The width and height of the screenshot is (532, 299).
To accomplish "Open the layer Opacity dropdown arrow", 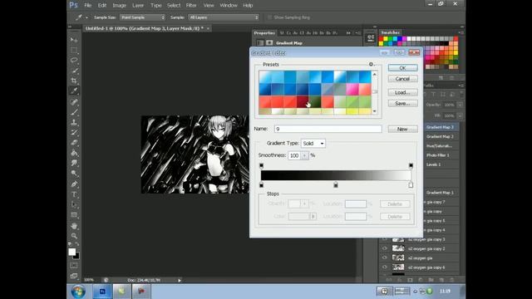I will click(x=460, y=105).
